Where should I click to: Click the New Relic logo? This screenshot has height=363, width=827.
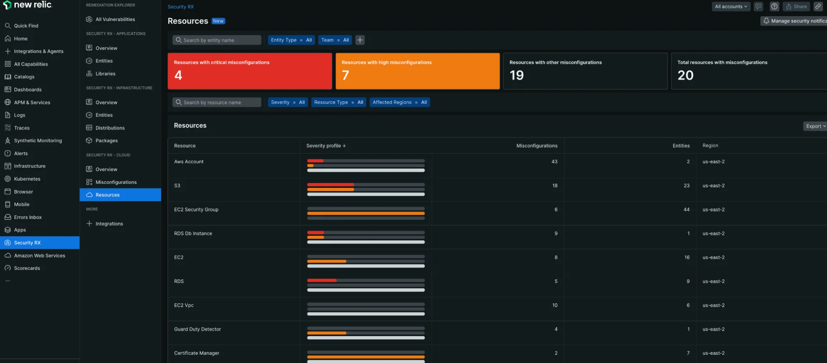coord(28,5)
